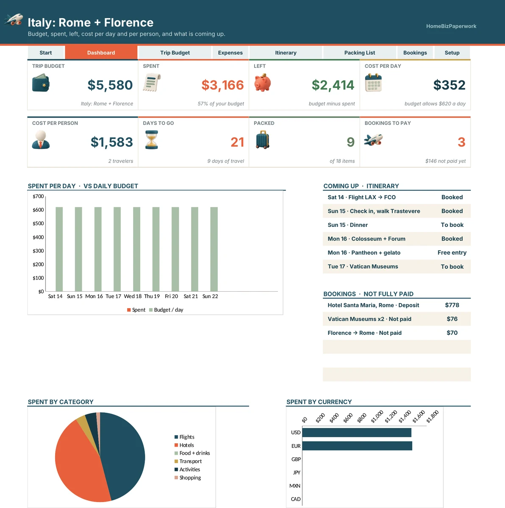Image resolution: width=505 pixels, height=508 pixels.
Task: Click the airplane icon in Bookings To Pay card
Action: 373,139
